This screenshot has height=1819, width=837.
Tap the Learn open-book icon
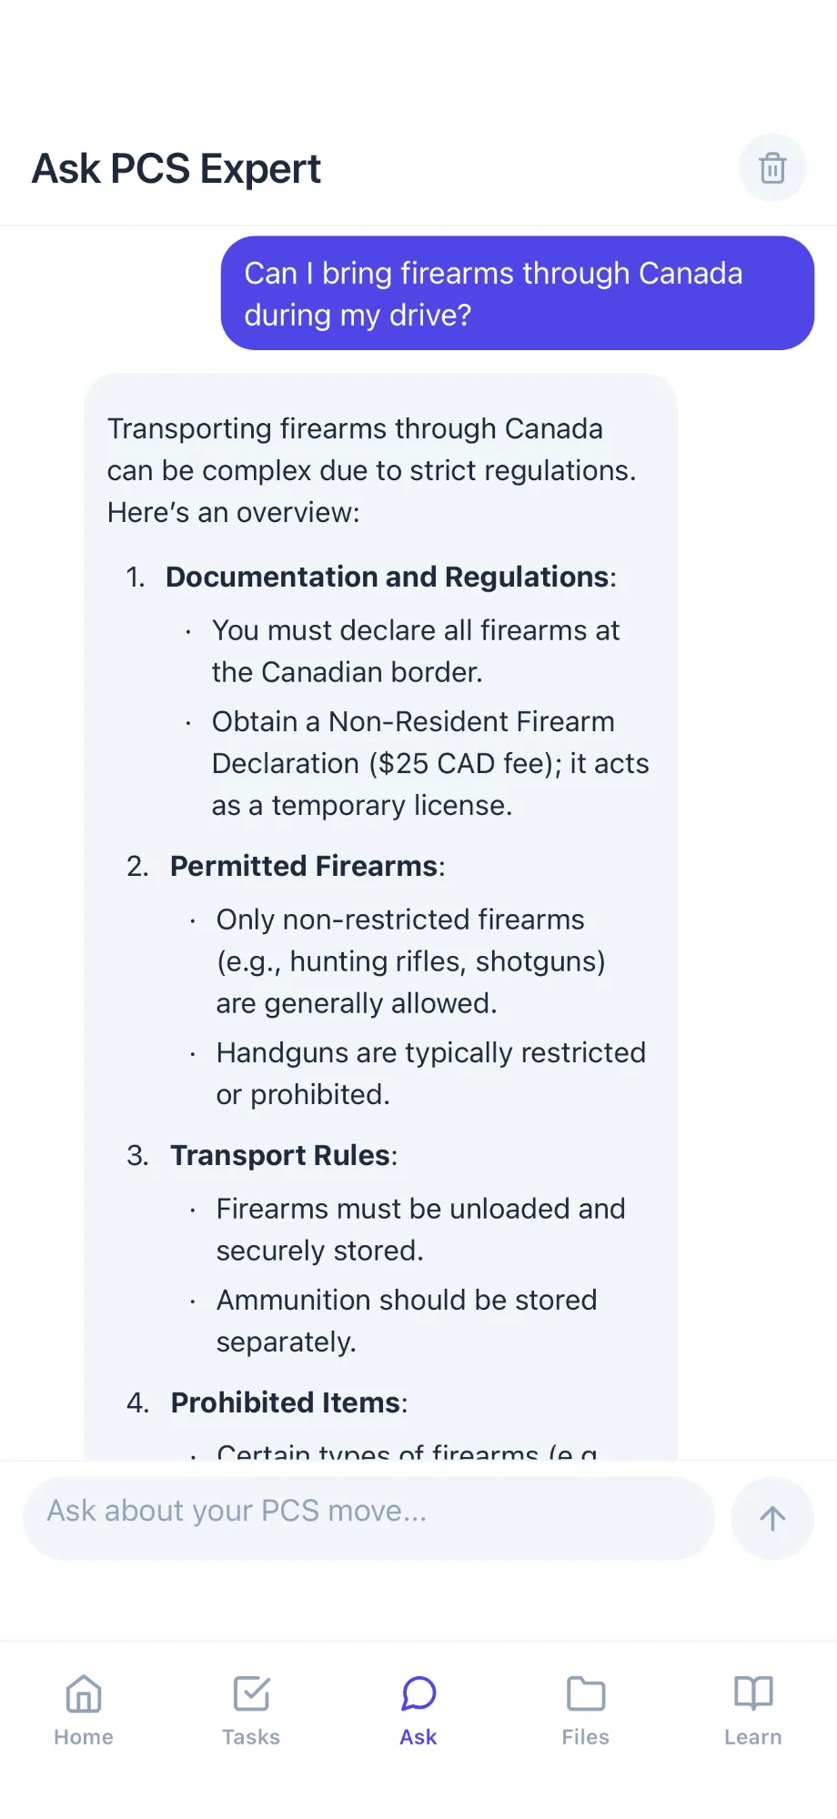point(753,1693)
